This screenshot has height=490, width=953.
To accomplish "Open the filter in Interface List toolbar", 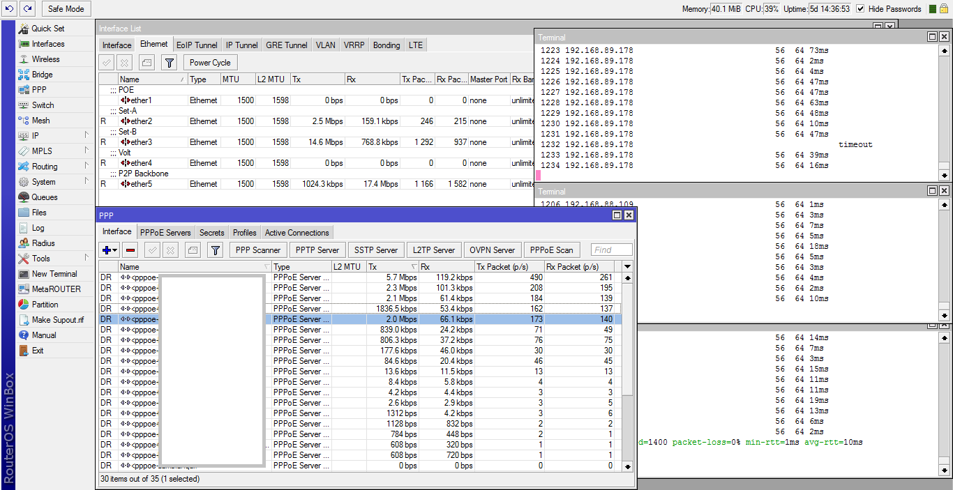I will (x=169, y=63).
